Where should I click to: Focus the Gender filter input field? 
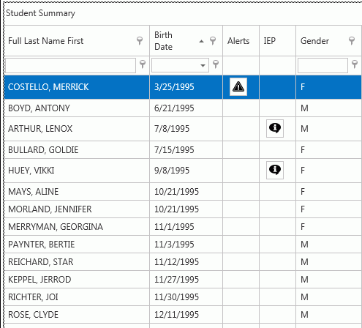coord(323,65)
